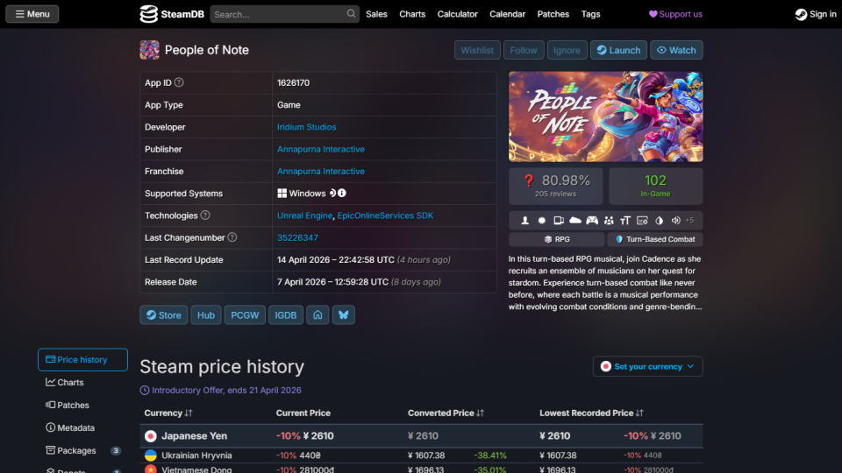Sort the table by Currency column
842x473 pixels.
pos(168,413)
